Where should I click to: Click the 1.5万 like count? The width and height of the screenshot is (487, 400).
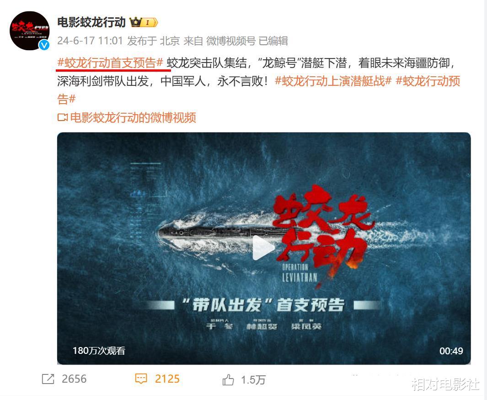point(253,380)
